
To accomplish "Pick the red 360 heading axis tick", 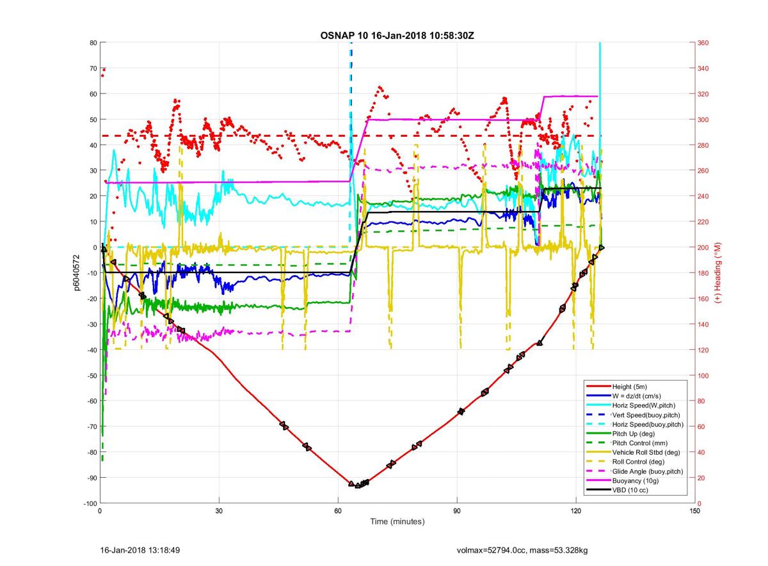I will [704, 43].
